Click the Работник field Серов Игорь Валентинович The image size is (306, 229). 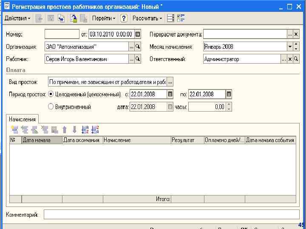point(87,59)
